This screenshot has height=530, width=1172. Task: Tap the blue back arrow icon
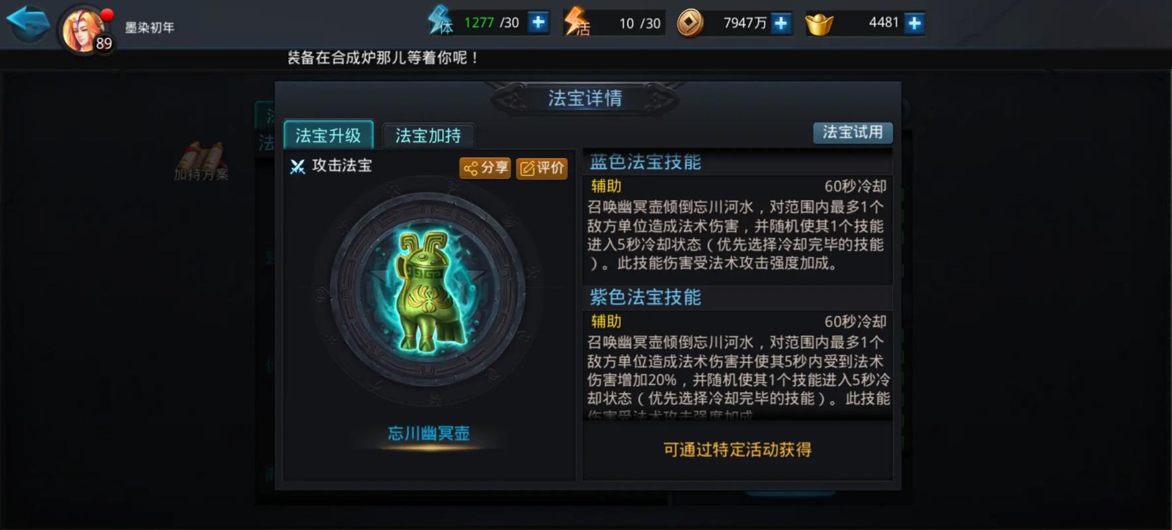(28, 22)
